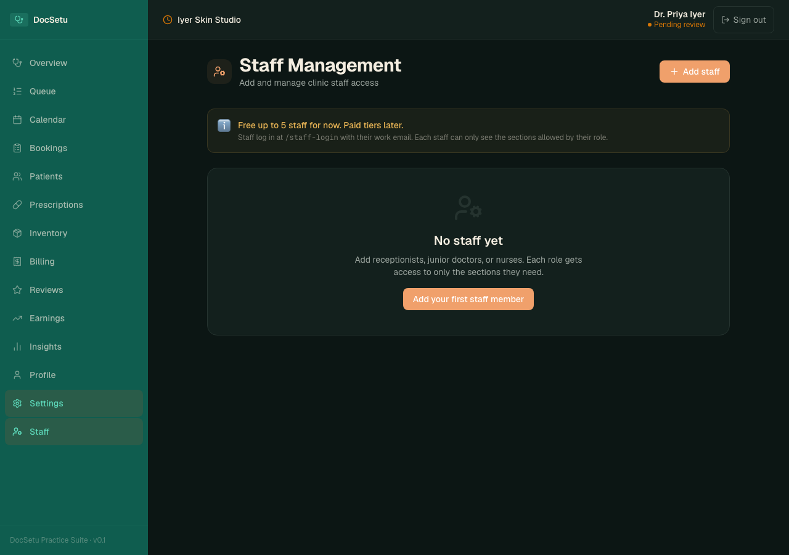Click the Inventory box icon
Screen dimensions: 789x555
click(x=17, y=233)
